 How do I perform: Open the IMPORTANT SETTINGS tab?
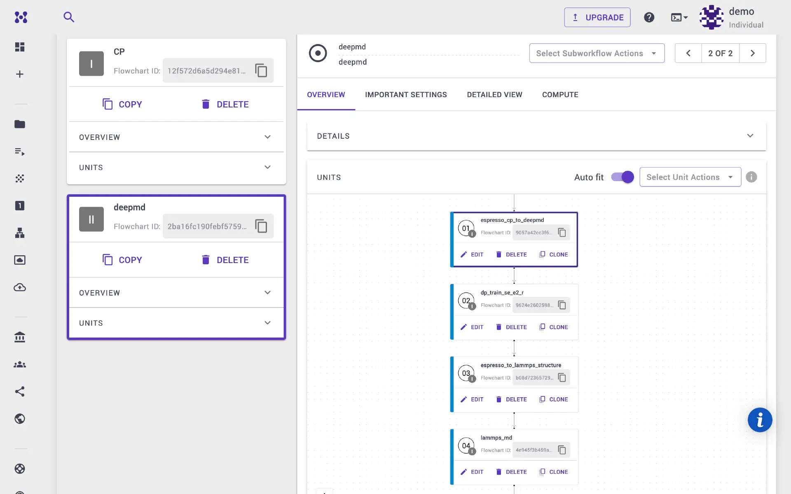(406, 94)
